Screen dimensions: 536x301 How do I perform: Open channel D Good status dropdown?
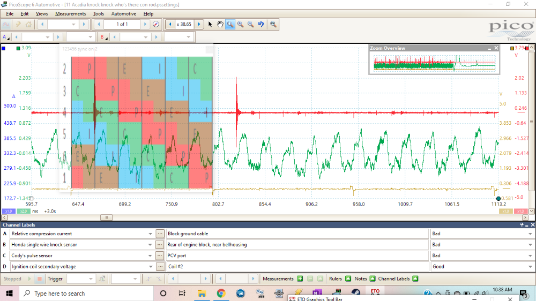pyautogui.click(x=530, y=267)
